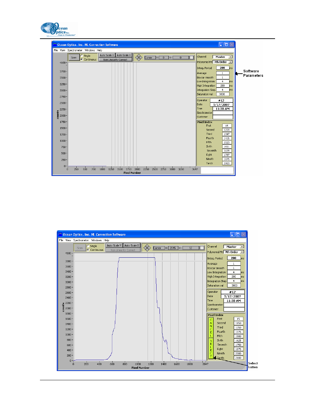Click the Operator field in upper window
Image resolution: width=315 pixels, height=408 pixels.
(221, 100)
